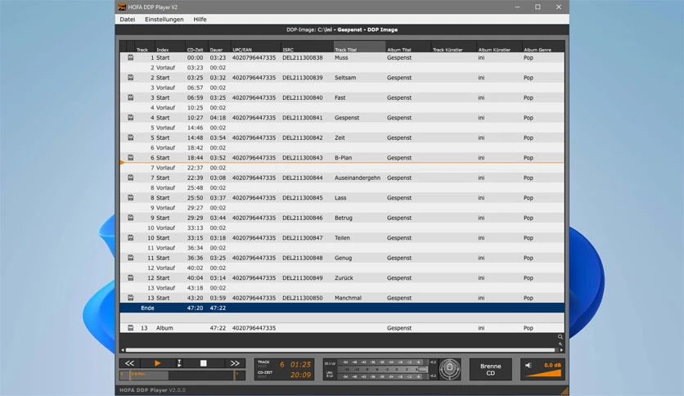This screenshot has height=396, width=684.
Task: Click the save icon of track 13 Manchmal
Action: point(130,298)
